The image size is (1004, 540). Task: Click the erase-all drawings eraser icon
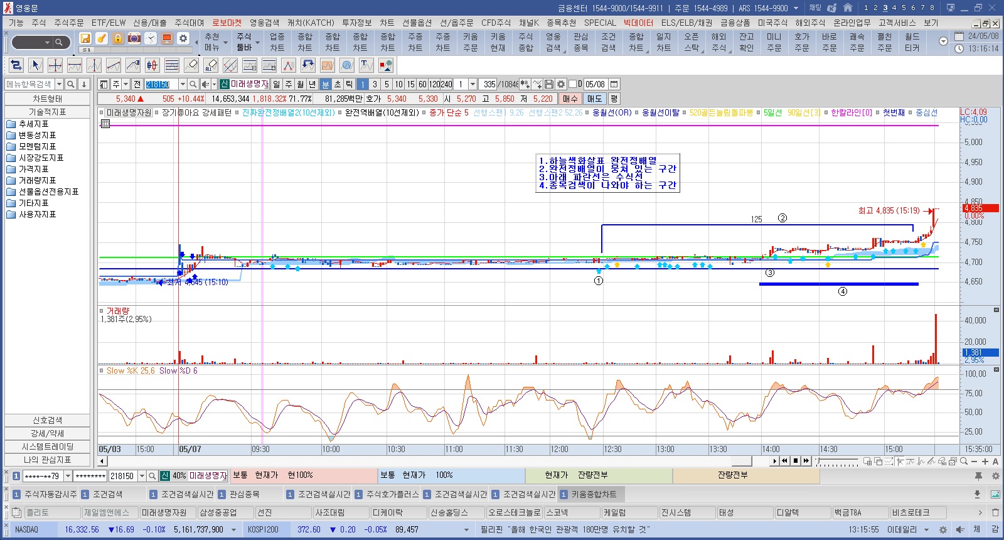[x=211, y=65]
